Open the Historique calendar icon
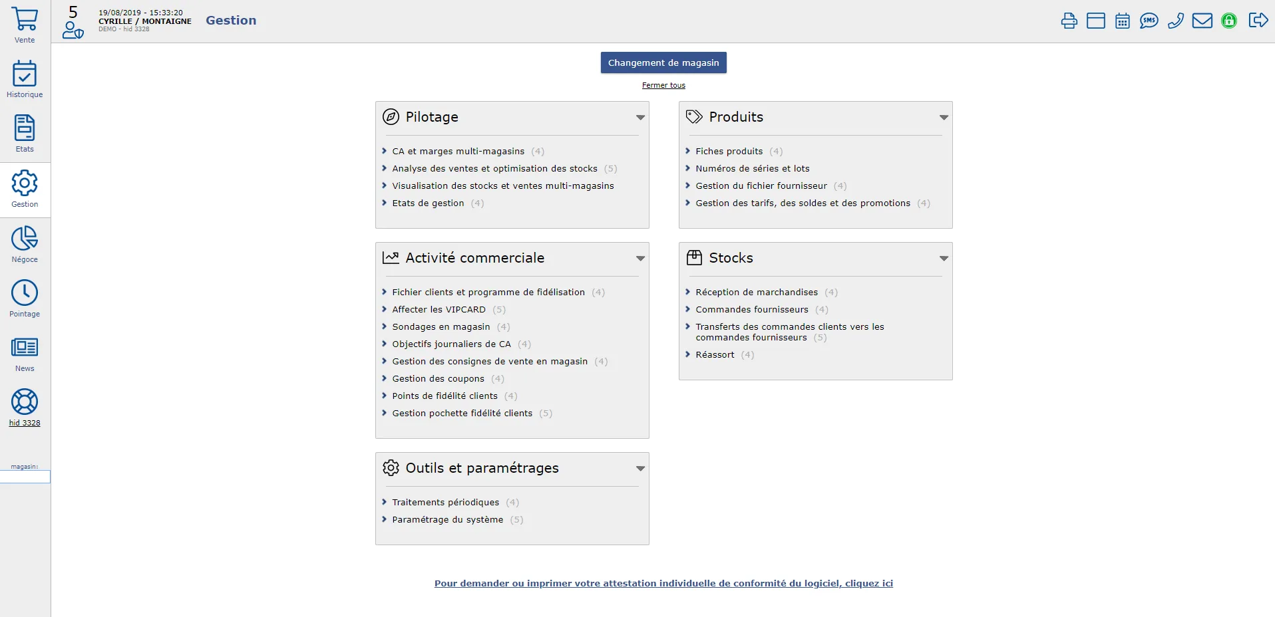Image resolution: width=1275 pixels, height=617 pixels. click(x=25, y=74)
